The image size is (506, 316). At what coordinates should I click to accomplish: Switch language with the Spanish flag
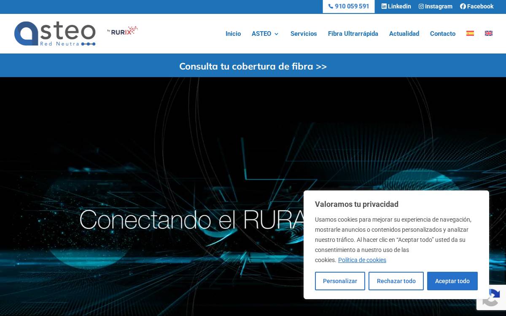pos(470,33)
